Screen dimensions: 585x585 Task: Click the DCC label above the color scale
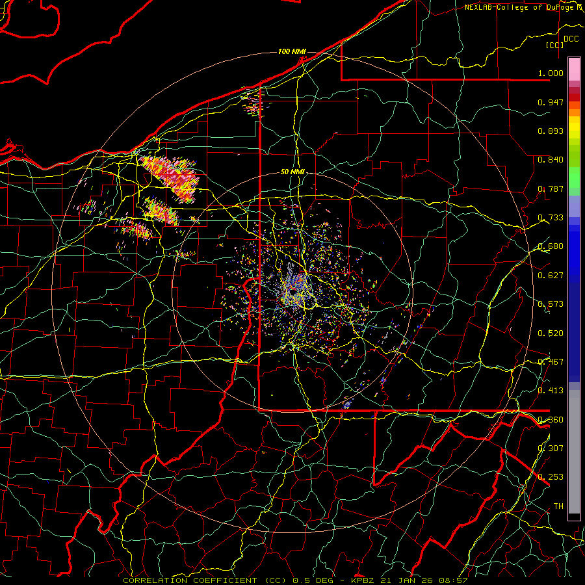(x=571, y=39)
